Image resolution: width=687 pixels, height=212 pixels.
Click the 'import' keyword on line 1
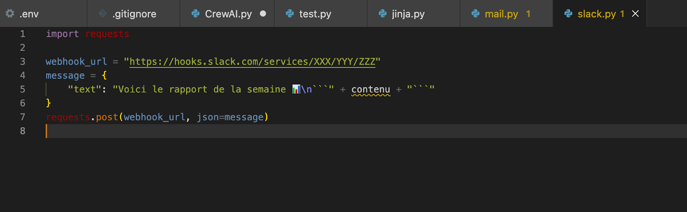coord(62,34)
